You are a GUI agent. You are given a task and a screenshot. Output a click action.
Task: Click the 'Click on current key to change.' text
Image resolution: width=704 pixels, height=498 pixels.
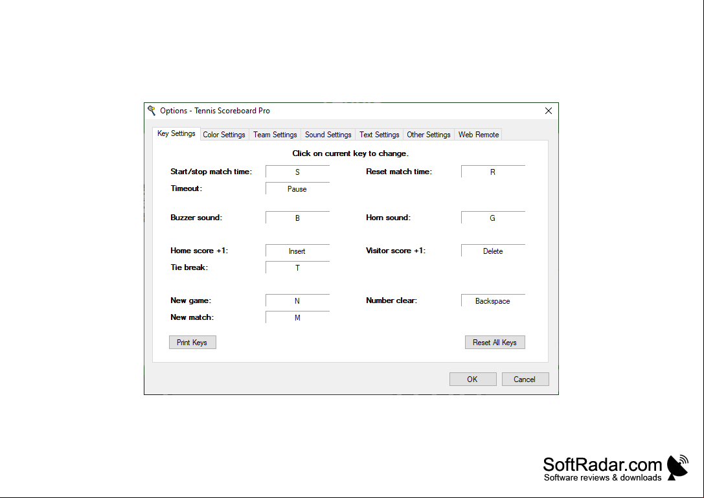(x=350, y=153)
